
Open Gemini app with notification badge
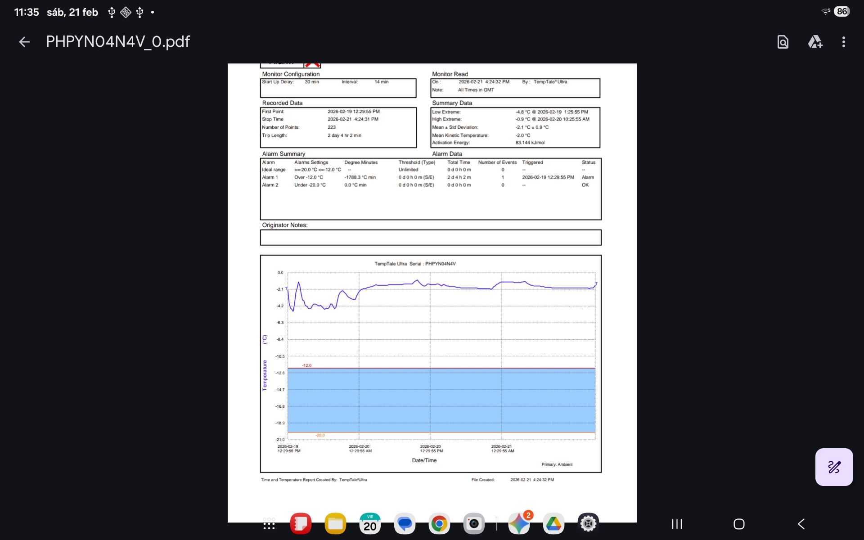519,524
